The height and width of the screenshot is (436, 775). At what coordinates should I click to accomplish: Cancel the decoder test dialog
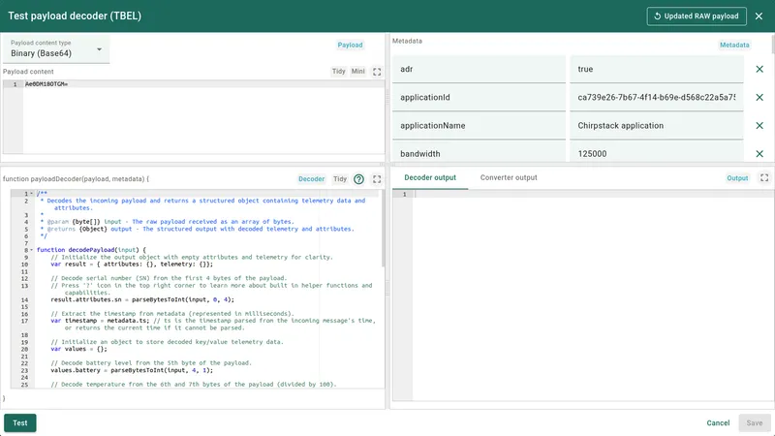click(718, 423)
